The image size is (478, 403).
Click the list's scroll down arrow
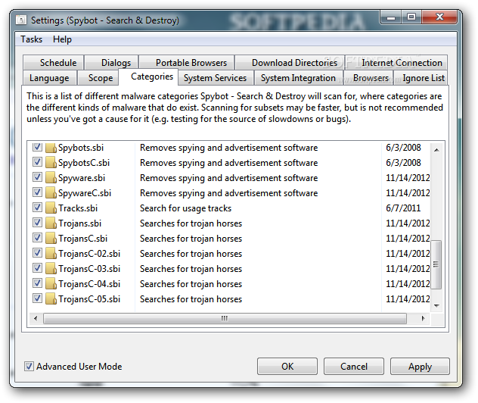coord(436,305)
